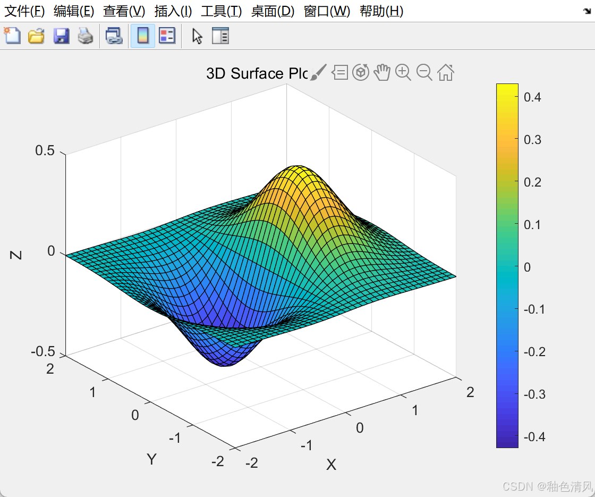Viewport: 595px width, 497px height.
Task: Click the New Figure icon
Action: pos(12,36)
